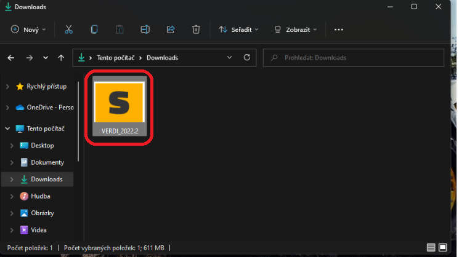459x257 pixels.
Task: Click the Prohledat: Downloads search field
Action: (353, 58)
